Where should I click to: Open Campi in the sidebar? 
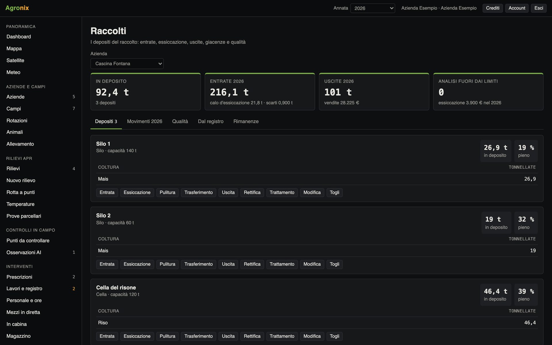[x=41, y=109]
